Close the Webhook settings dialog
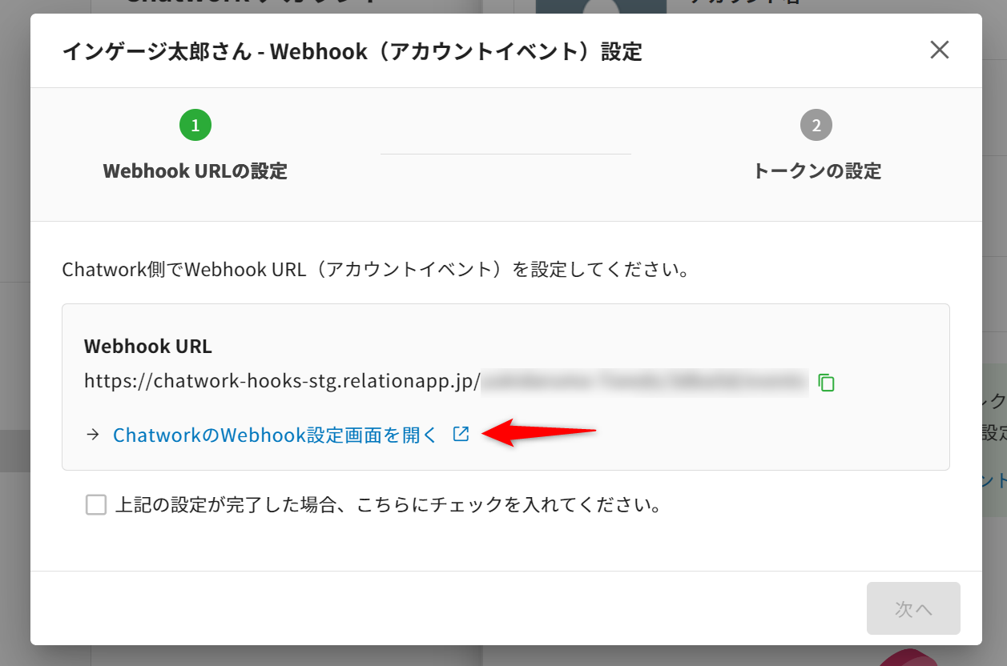 tap(940, 50)
